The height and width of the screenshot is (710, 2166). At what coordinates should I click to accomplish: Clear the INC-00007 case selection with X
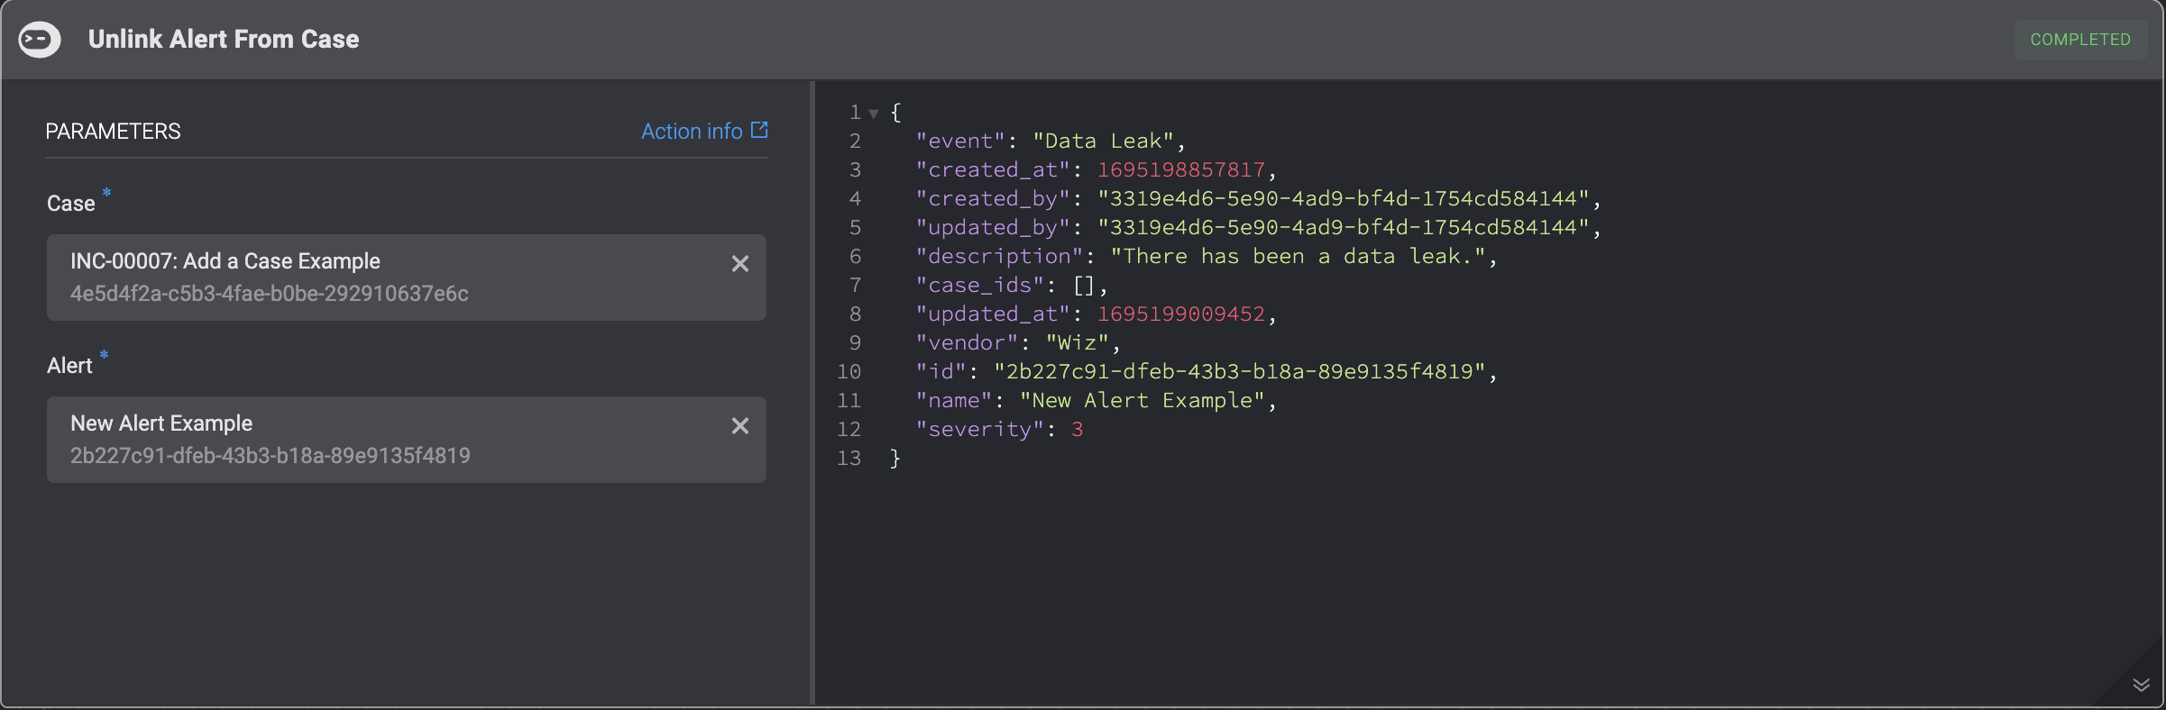click(x=740, y=264)
